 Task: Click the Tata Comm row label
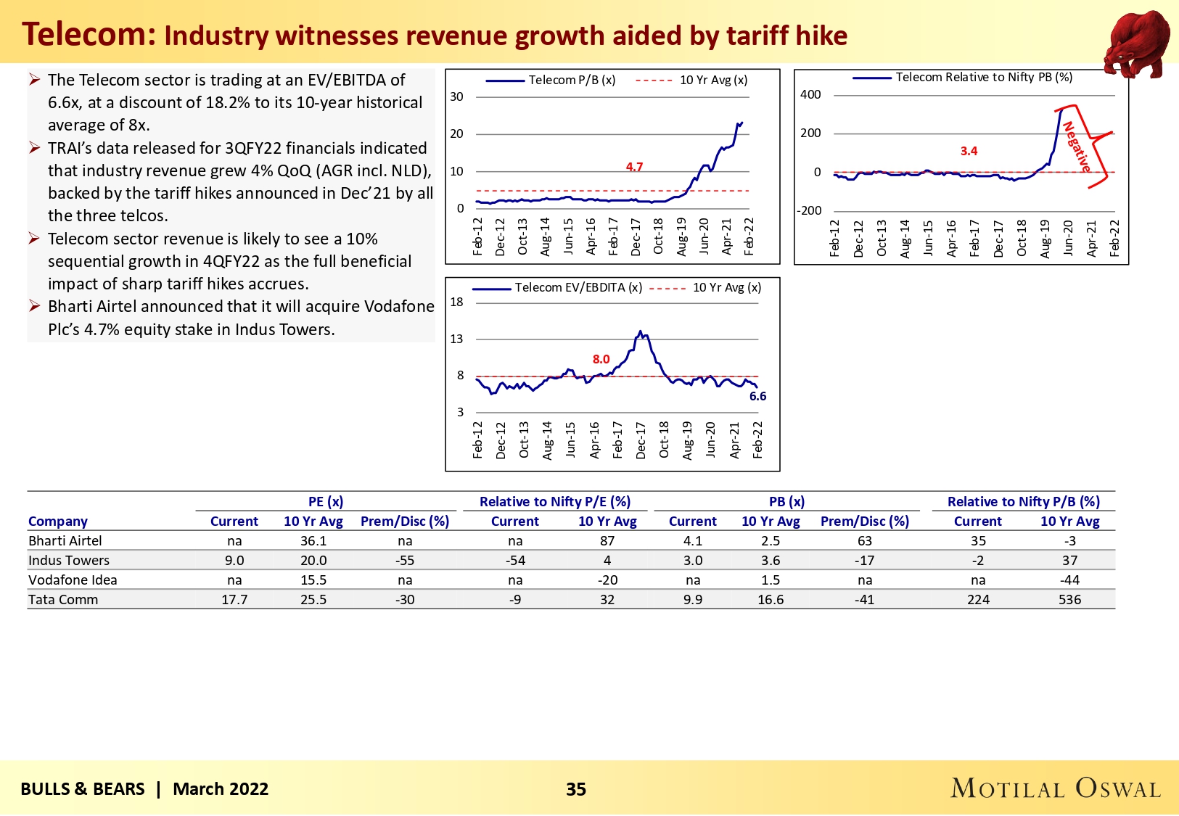[x=63, y=600]
